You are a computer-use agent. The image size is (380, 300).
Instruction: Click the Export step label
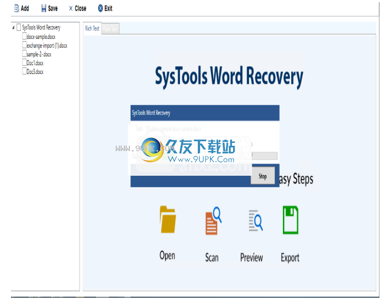pyautogui.click(x=290, y=258)
